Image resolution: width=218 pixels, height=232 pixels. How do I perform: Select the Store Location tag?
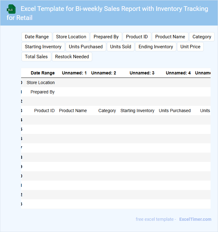click(71, 37)
